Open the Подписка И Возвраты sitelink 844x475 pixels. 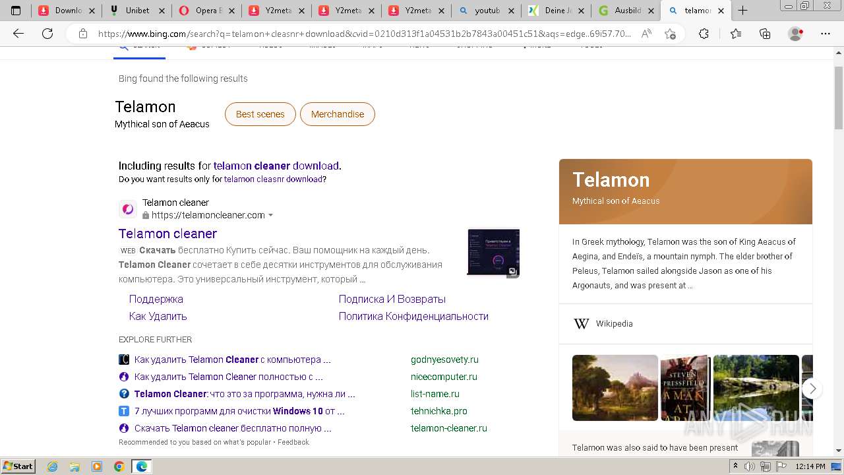coord(392,299)
